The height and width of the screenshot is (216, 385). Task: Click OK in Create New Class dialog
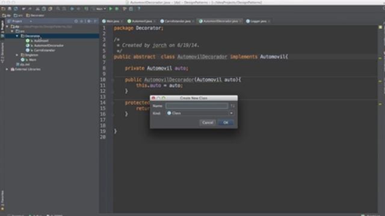click(x=226, y=122)
